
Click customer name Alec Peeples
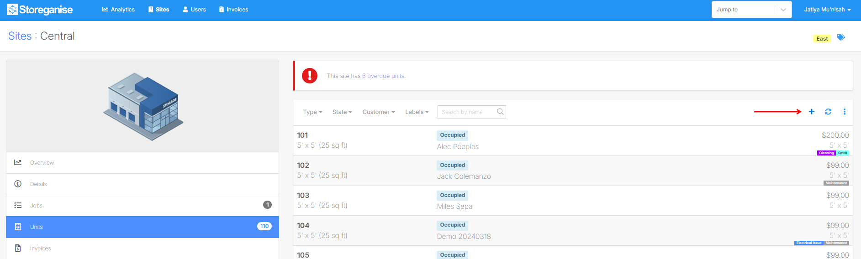pyautogui.click(x=458, y=147)
